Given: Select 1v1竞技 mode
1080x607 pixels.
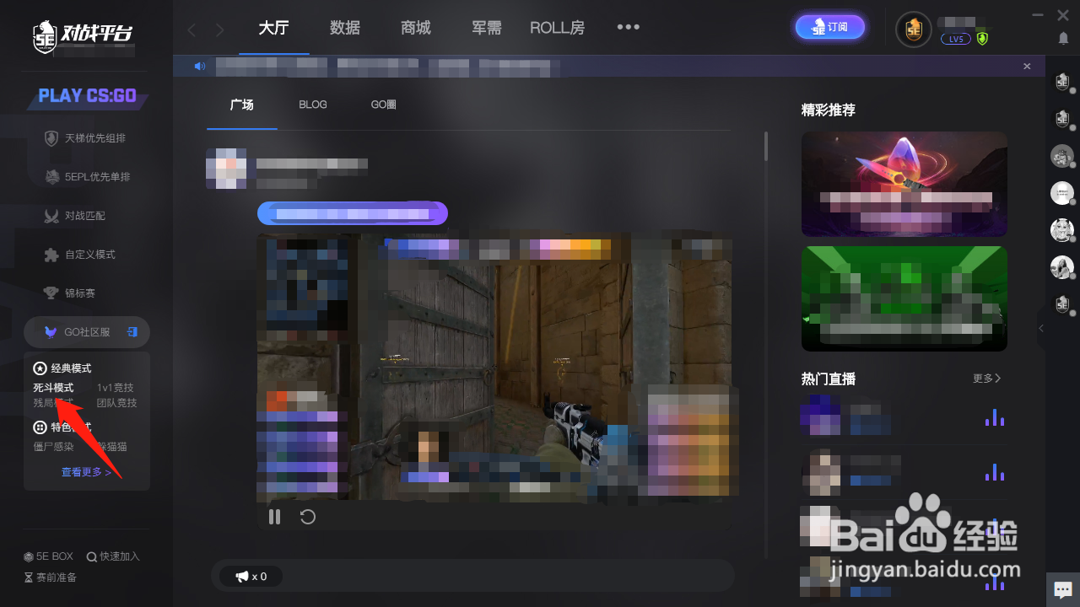Looking at the screenshot, I should 116,388.
